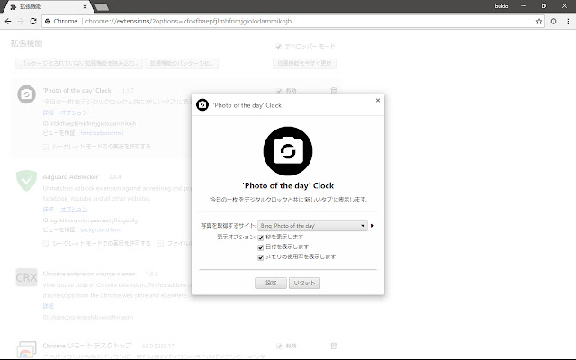Toggle Chrome リモート デスクトップ enabled checkbox
The height and width of the screenshot is (360, 576).
(279, 346)
